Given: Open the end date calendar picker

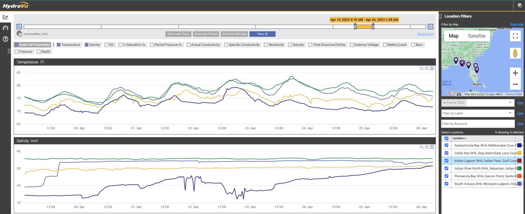Looking at the screenshot, I should 430,27.
